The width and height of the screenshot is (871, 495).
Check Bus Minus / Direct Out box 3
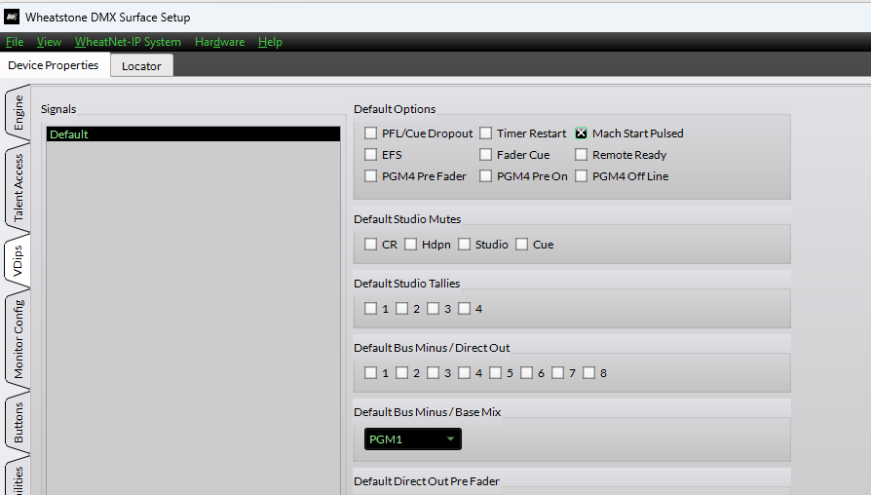(x=433, y=373)
